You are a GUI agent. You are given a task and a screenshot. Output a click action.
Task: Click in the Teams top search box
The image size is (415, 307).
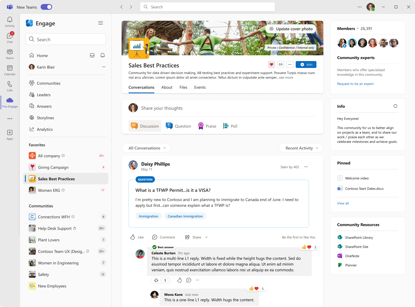207,7
